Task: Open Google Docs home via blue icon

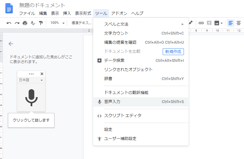Action: point(9,9)
